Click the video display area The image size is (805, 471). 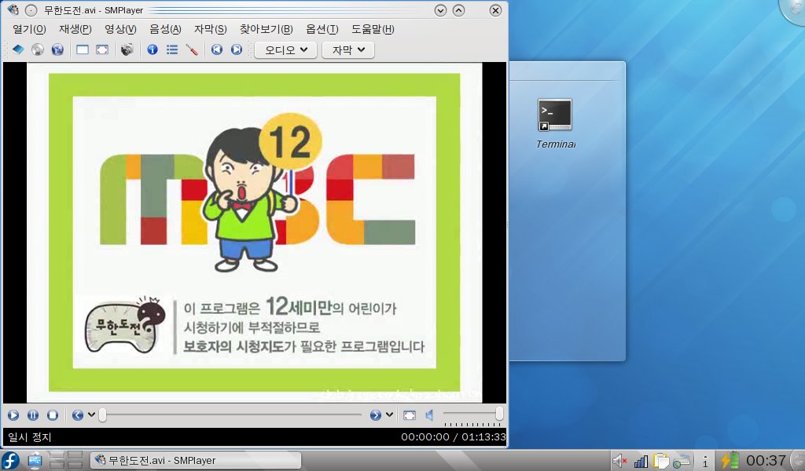[255, 232]
